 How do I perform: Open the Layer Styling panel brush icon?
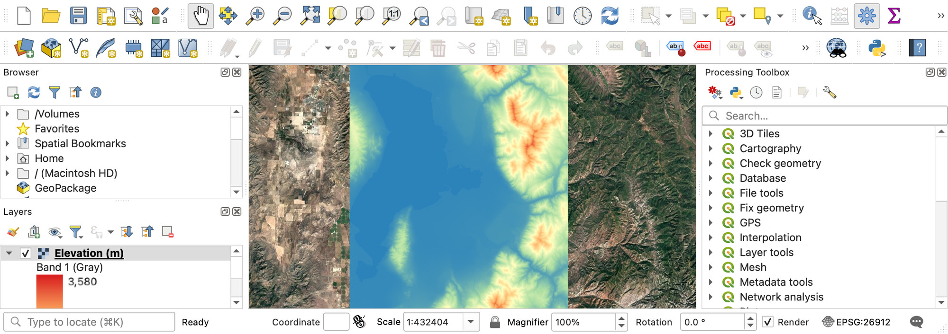13,232
